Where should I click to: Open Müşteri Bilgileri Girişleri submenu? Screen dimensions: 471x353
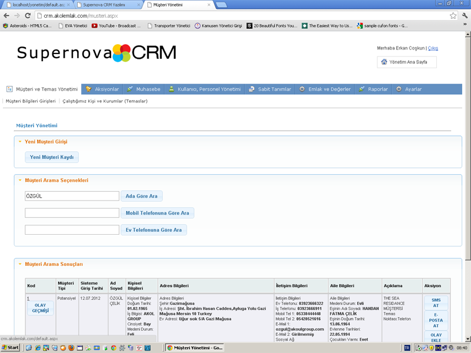click(x=31, y=101)
